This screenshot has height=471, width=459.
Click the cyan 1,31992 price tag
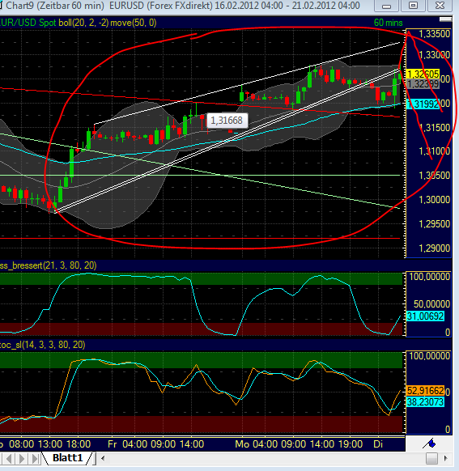tap(423, 104)
